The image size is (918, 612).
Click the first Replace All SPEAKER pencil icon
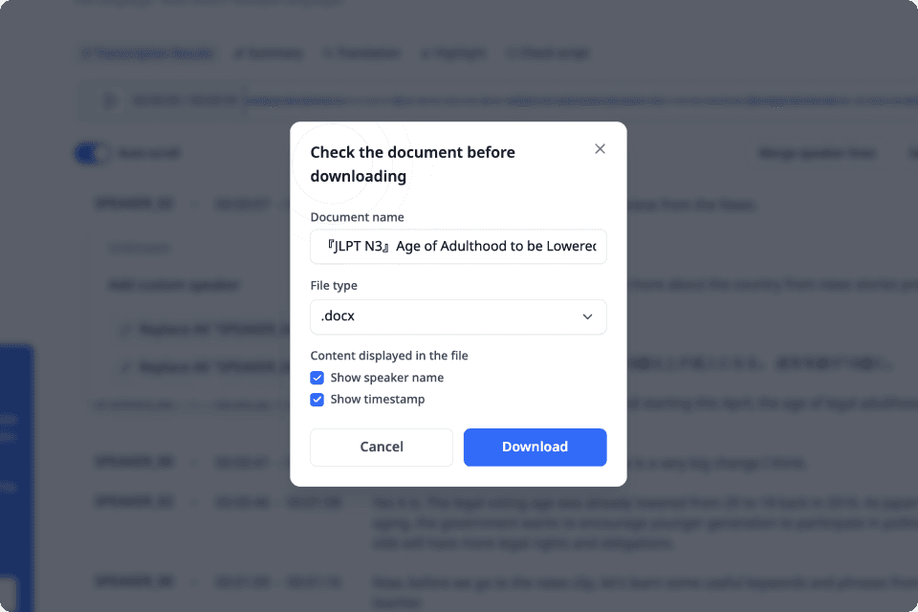[125, 330]
